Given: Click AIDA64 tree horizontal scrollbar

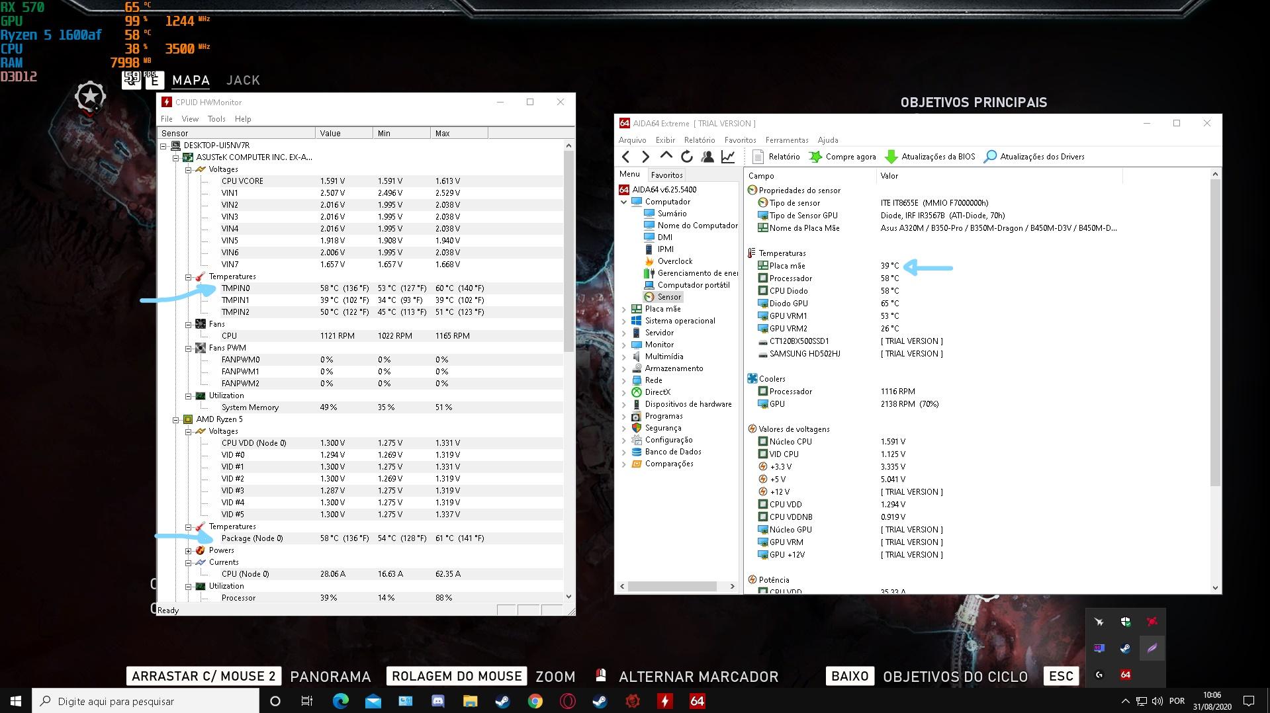Looking at the screenshot, I should [672, 587].
